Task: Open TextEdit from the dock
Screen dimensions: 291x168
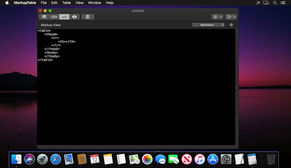Action: pyautogui.click(x=239, y=159)
